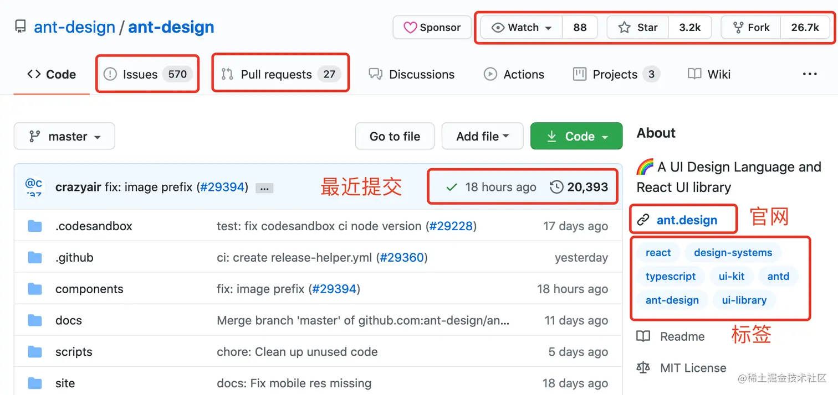The width and height of the screenshot is (838, 395).
Task: Expand the Add file dropdown
Action: (x=482, y=136)
